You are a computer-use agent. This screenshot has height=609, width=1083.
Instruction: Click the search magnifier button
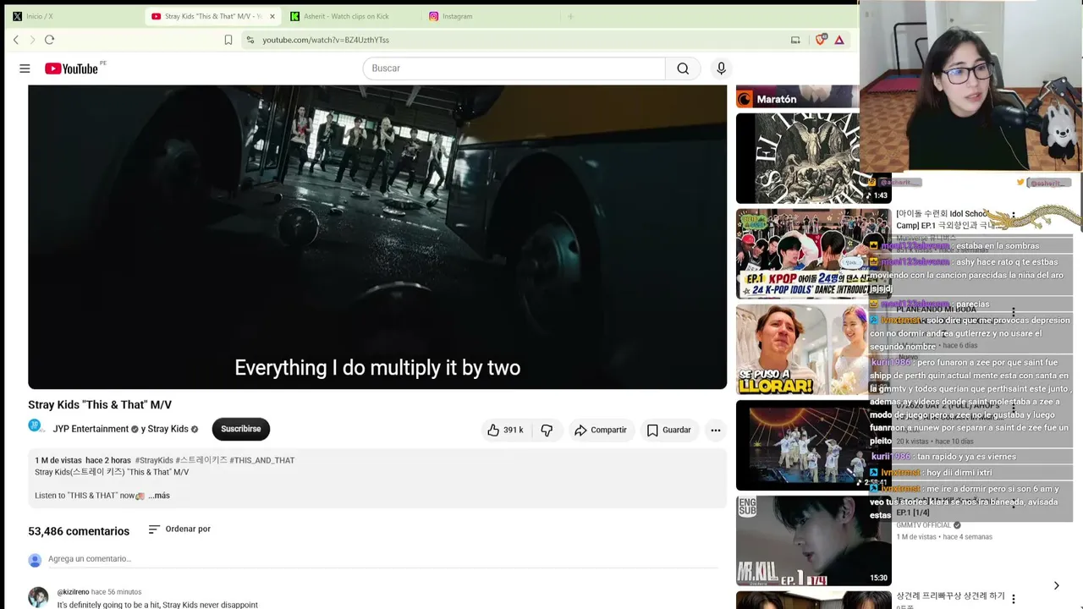683,69
